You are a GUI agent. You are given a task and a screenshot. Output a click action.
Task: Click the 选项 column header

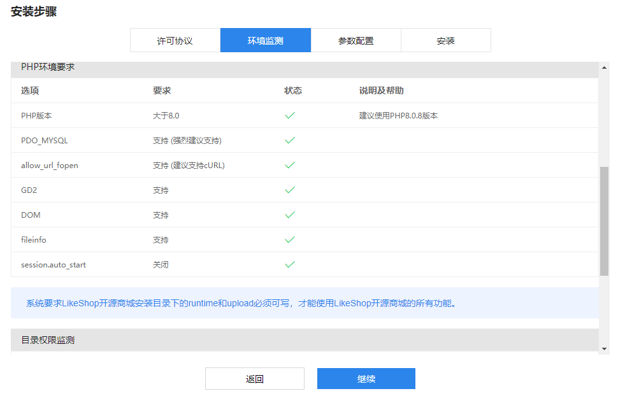pos(30,90)
